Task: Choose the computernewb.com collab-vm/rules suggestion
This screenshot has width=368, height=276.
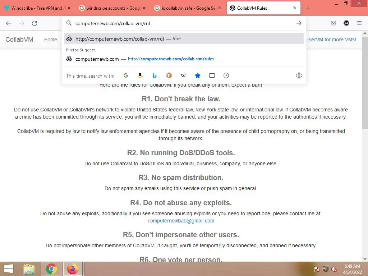Action: 184,59
